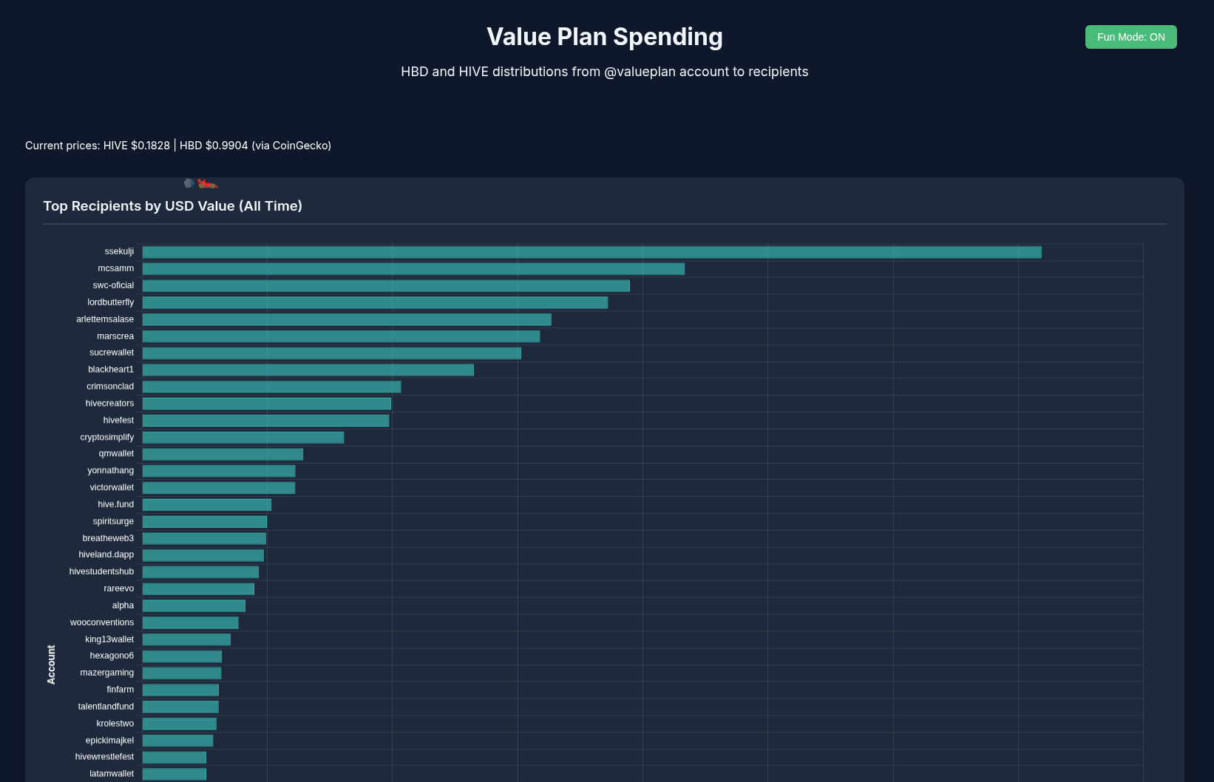This screenshot has height=782, width=1214.
Task: Click the hivefest bar in the chart
Action: click(x=265, y=421)
